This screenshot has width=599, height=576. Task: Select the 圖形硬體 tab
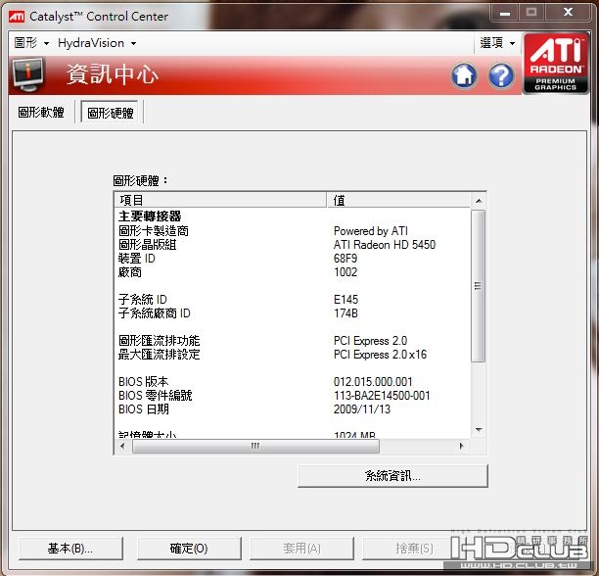pyautogui.click(x=110, y=113)
